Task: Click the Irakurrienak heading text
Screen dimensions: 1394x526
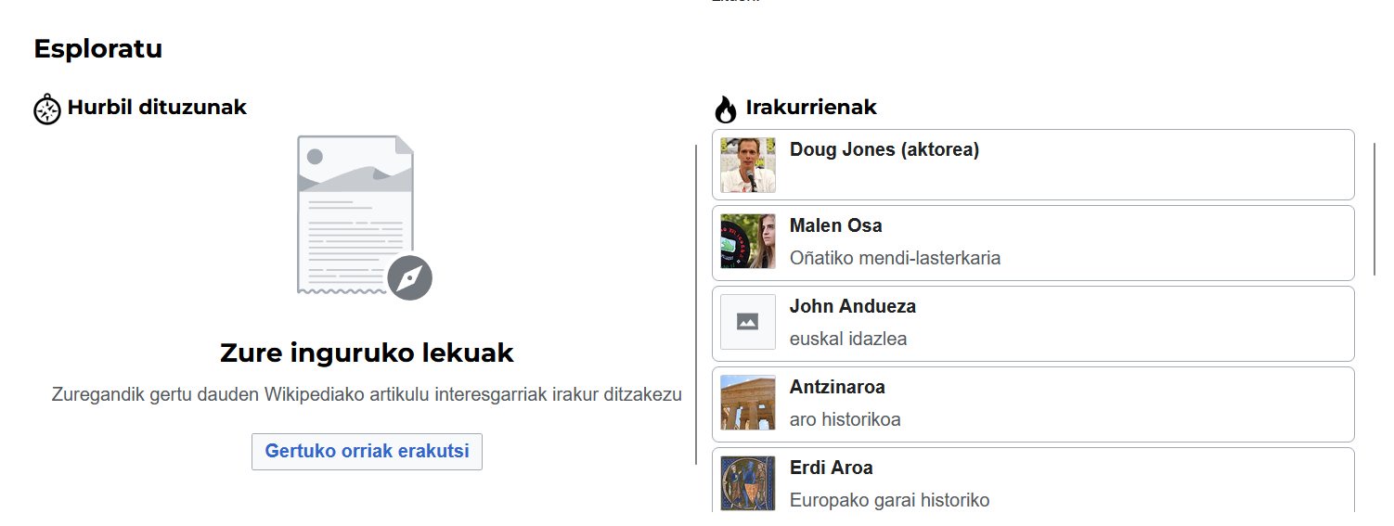Action: point(811,108)
